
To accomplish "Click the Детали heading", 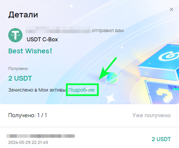I will pyautogui.click(x=23, y=15).
